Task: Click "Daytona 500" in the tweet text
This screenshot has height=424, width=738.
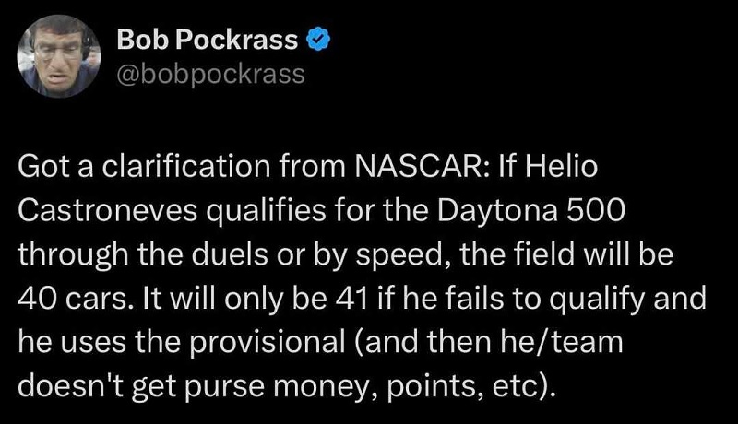Action: [x=530, y=211]
